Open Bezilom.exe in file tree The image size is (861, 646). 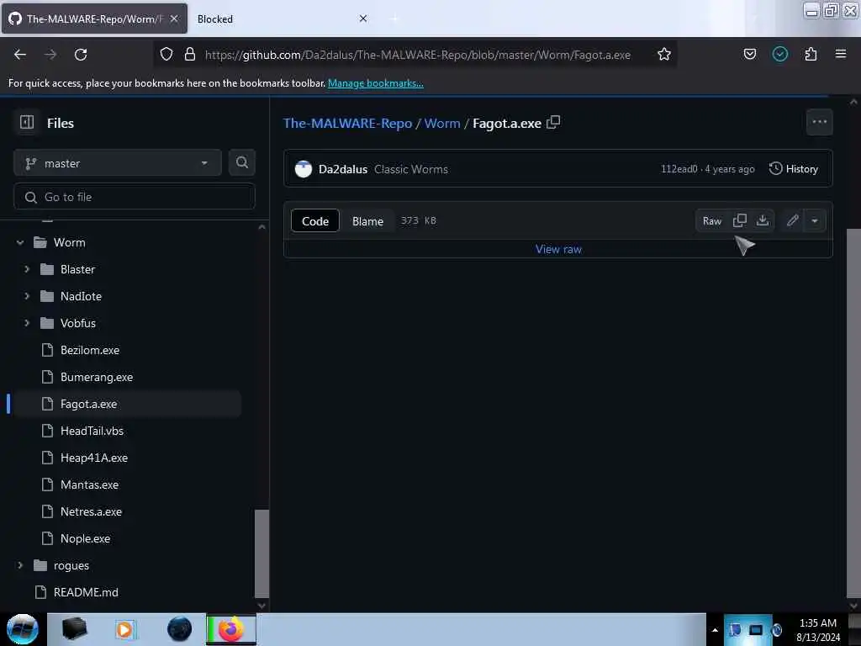coord(89,350)
